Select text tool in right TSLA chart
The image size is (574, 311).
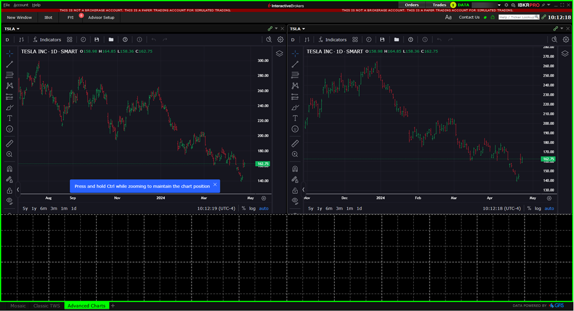point(295,118)
